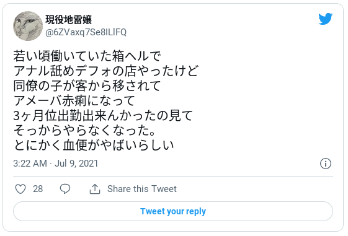Click the tweet line starting 3ヶ月位出勤

pos(103,115)
